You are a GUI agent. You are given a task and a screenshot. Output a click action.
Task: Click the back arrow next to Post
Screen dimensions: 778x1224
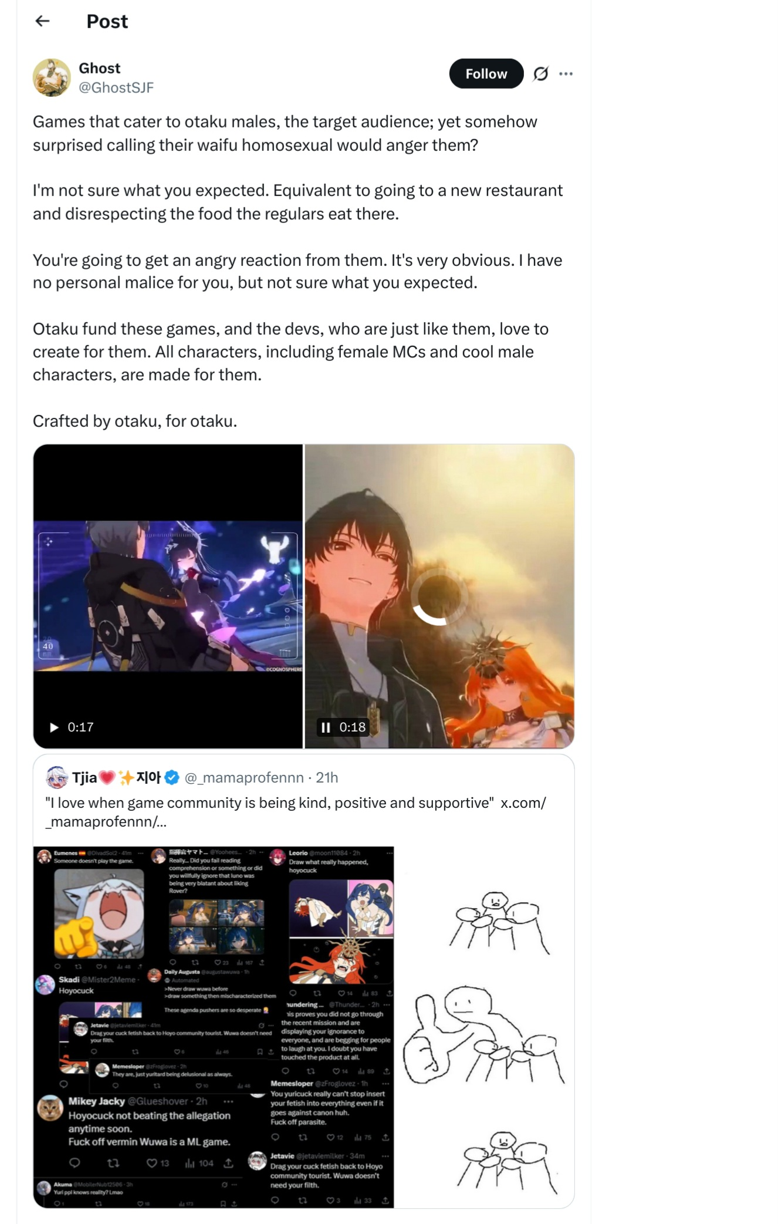pyautogui.click(x=42, y=21)
